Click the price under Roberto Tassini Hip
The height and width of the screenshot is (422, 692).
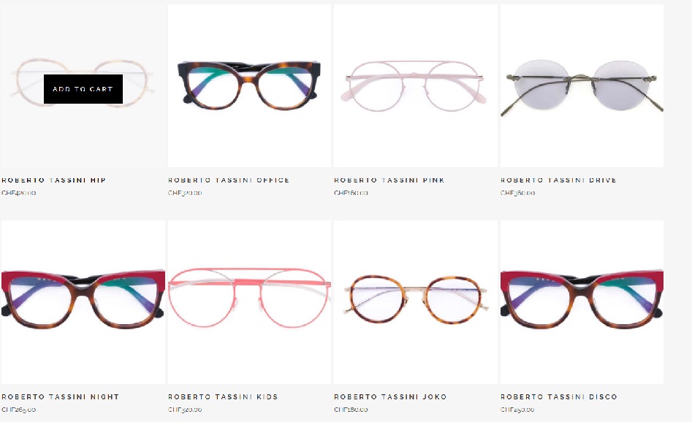point(18,193)
